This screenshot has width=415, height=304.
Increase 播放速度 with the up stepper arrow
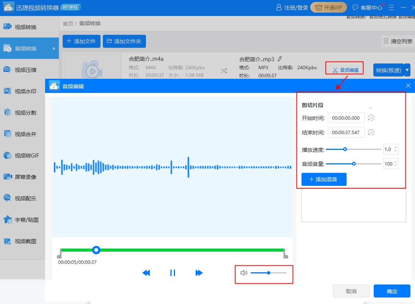pos(395,147)
